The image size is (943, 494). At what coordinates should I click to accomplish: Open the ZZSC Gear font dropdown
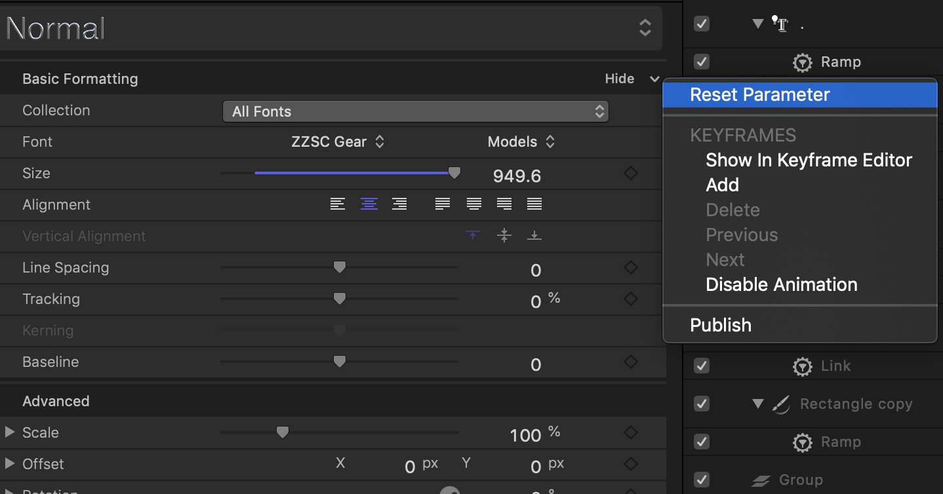click(x=338, y=142)
